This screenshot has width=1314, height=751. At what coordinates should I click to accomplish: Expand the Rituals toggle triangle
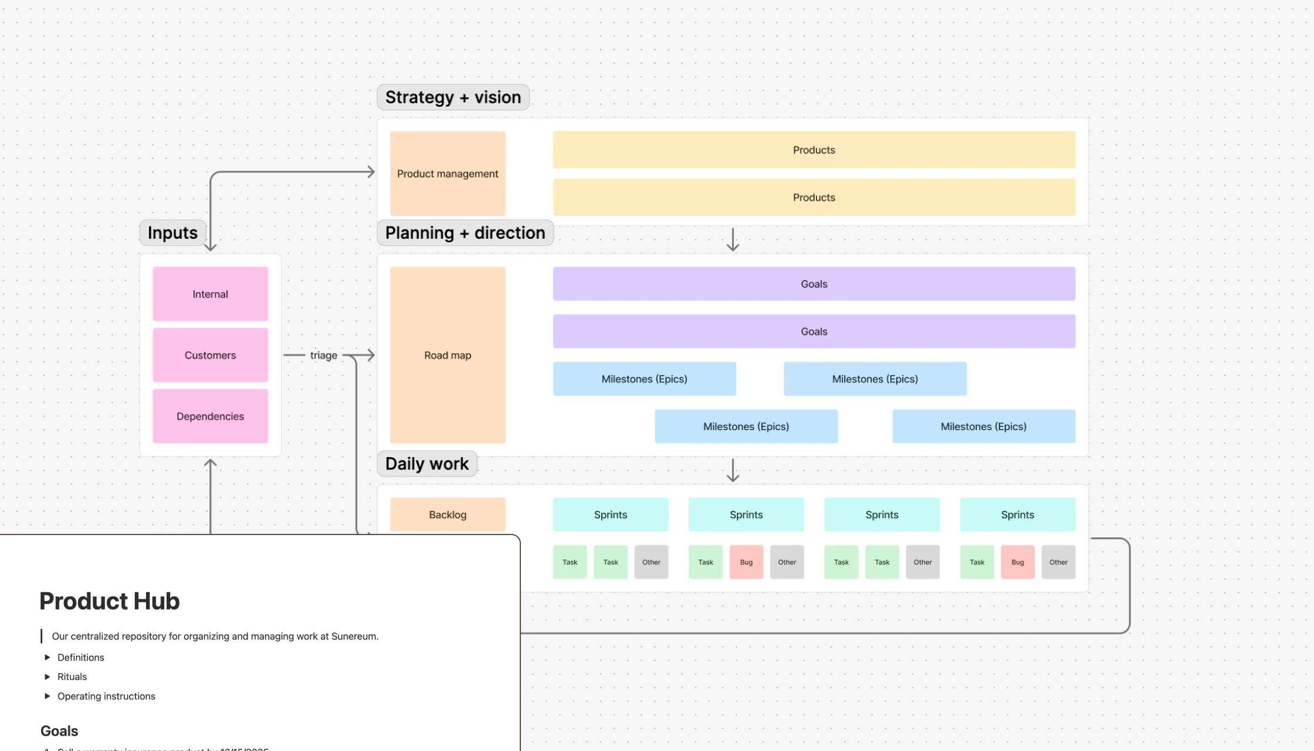[x=48, y=676]
